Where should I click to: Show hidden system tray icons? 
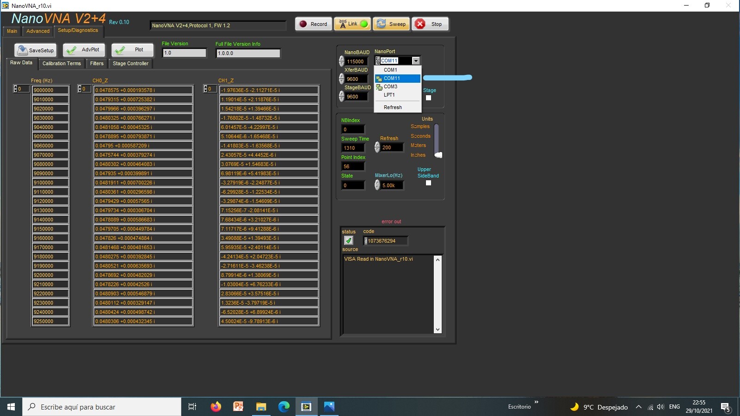[x=639, y=407]
